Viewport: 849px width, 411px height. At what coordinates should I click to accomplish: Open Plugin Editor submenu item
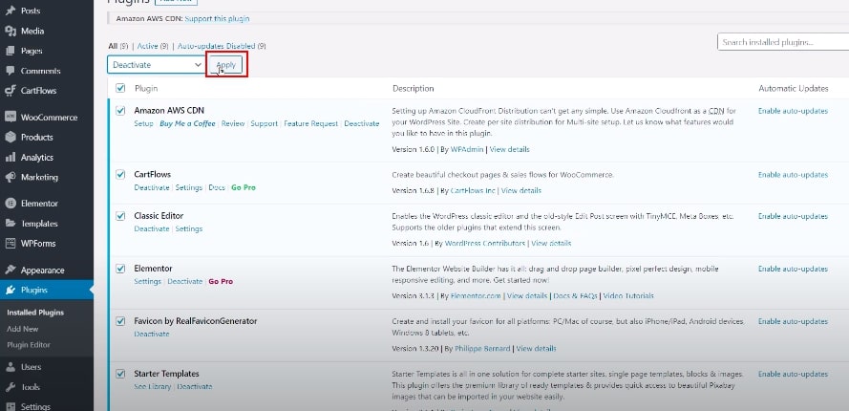click(x=28, y=345)
